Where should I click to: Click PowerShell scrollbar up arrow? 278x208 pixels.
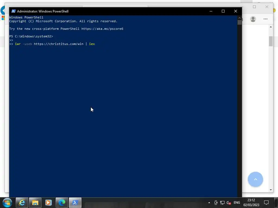pos(239,18)
